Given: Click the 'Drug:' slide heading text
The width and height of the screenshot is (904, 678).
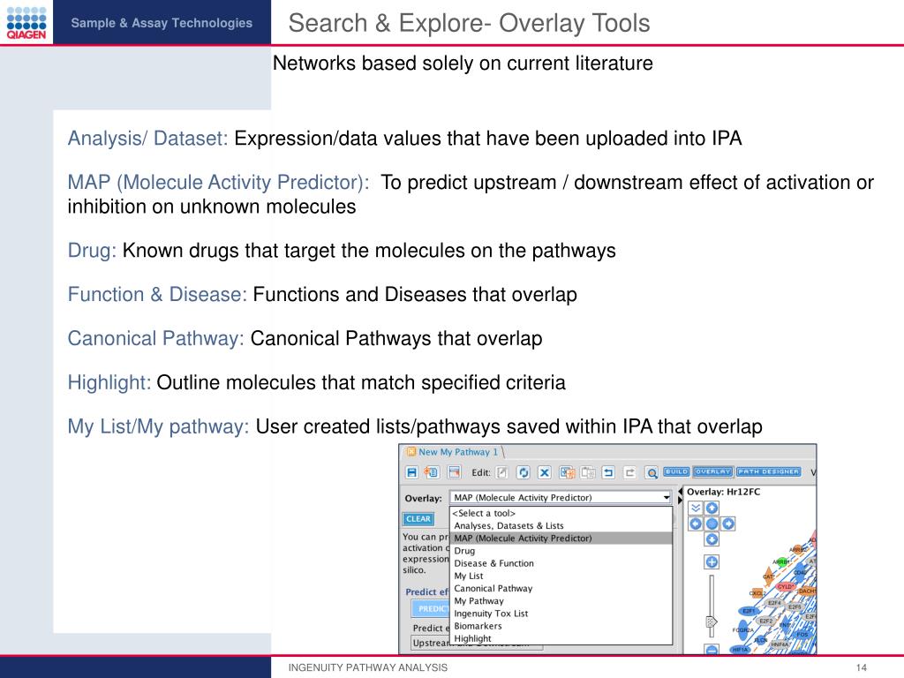Looking at the screenshot, I should coord(92,250).
